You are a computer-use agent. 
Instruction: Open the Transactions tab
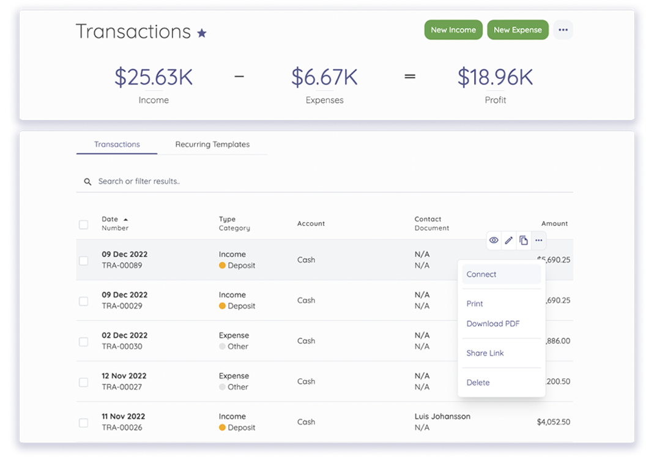[x=117, y=144]
